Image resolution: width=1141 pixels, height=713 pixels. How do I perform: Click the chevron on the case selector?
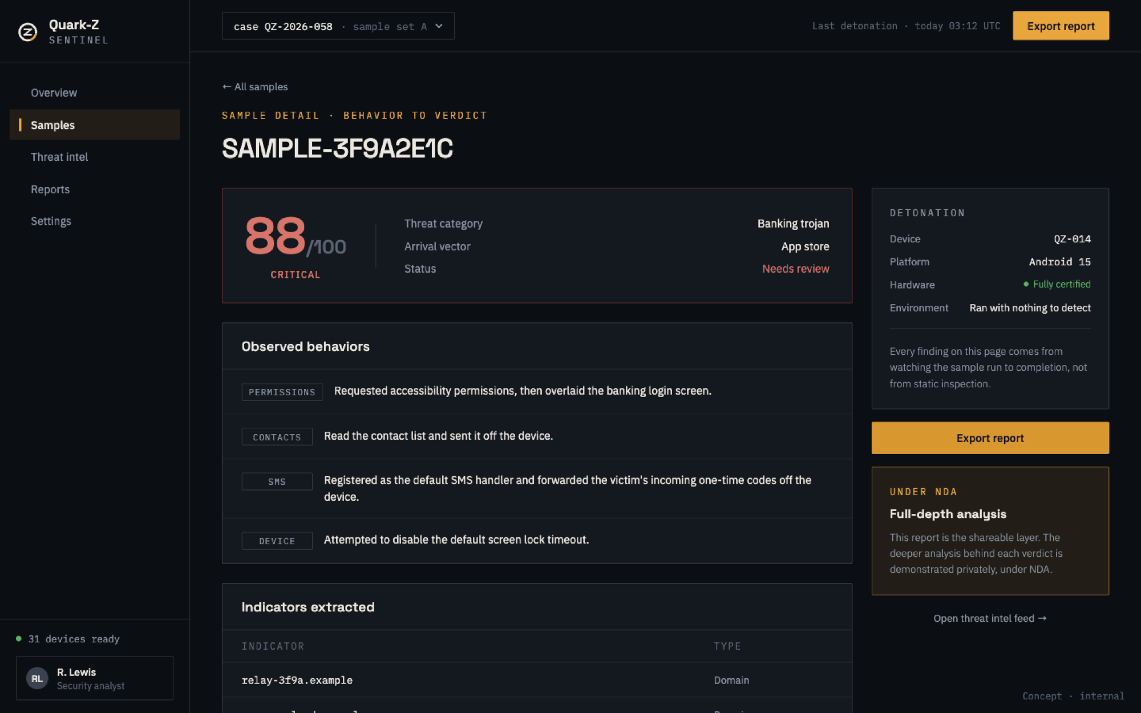(439, 26)
